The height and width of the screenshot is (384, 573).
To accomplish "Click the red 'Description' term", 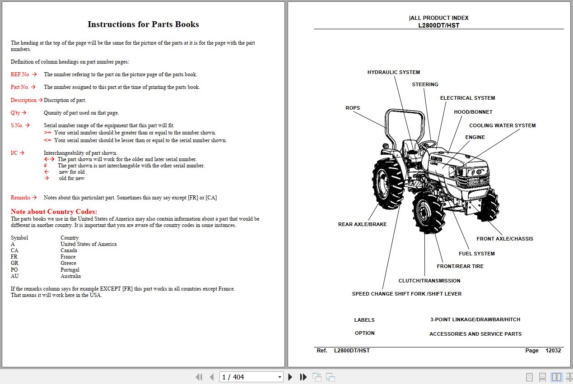I will click(23, 100).
